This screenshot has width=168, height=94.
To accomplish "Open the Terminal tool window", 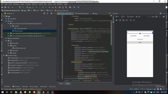I will click(x=16, y=86).
